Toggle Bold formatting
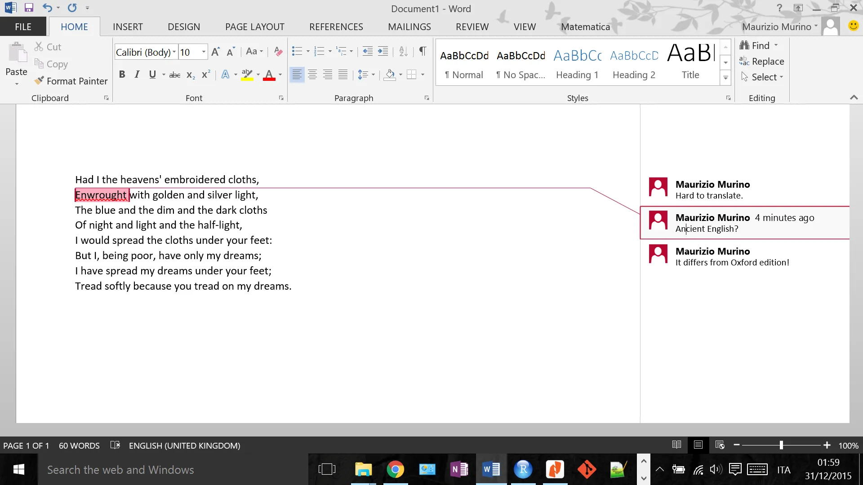This screenshot has width=863, height=485. coord(122,75)
